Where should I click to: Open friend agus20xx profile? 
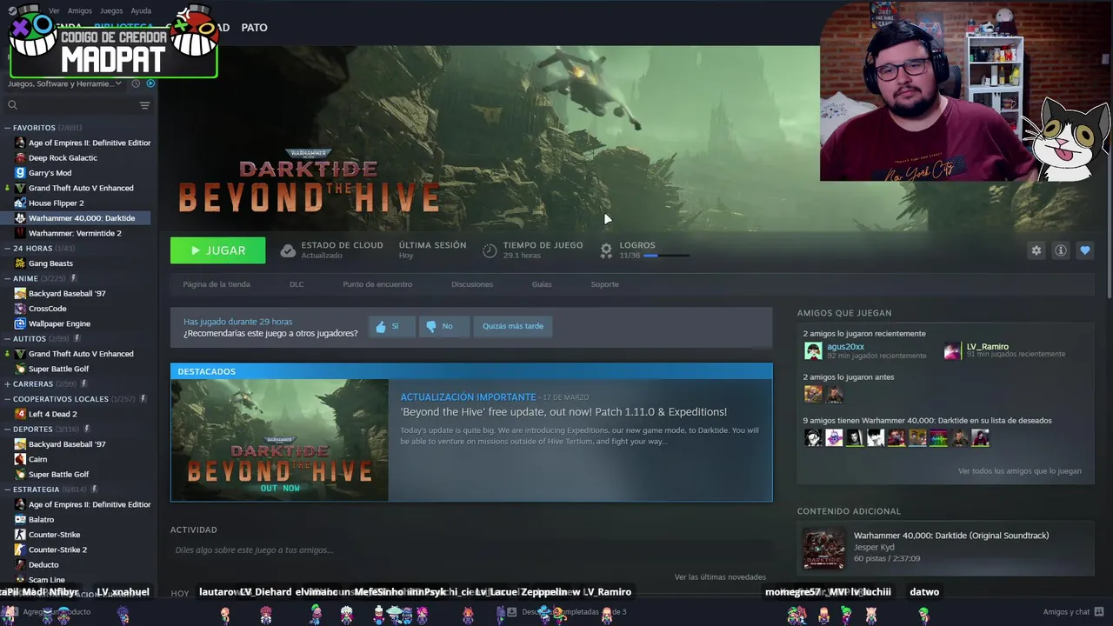(x=845, y=346)
